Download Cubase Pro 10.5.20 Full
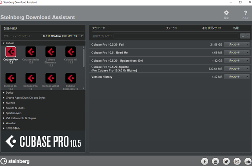 pos(237,44)
